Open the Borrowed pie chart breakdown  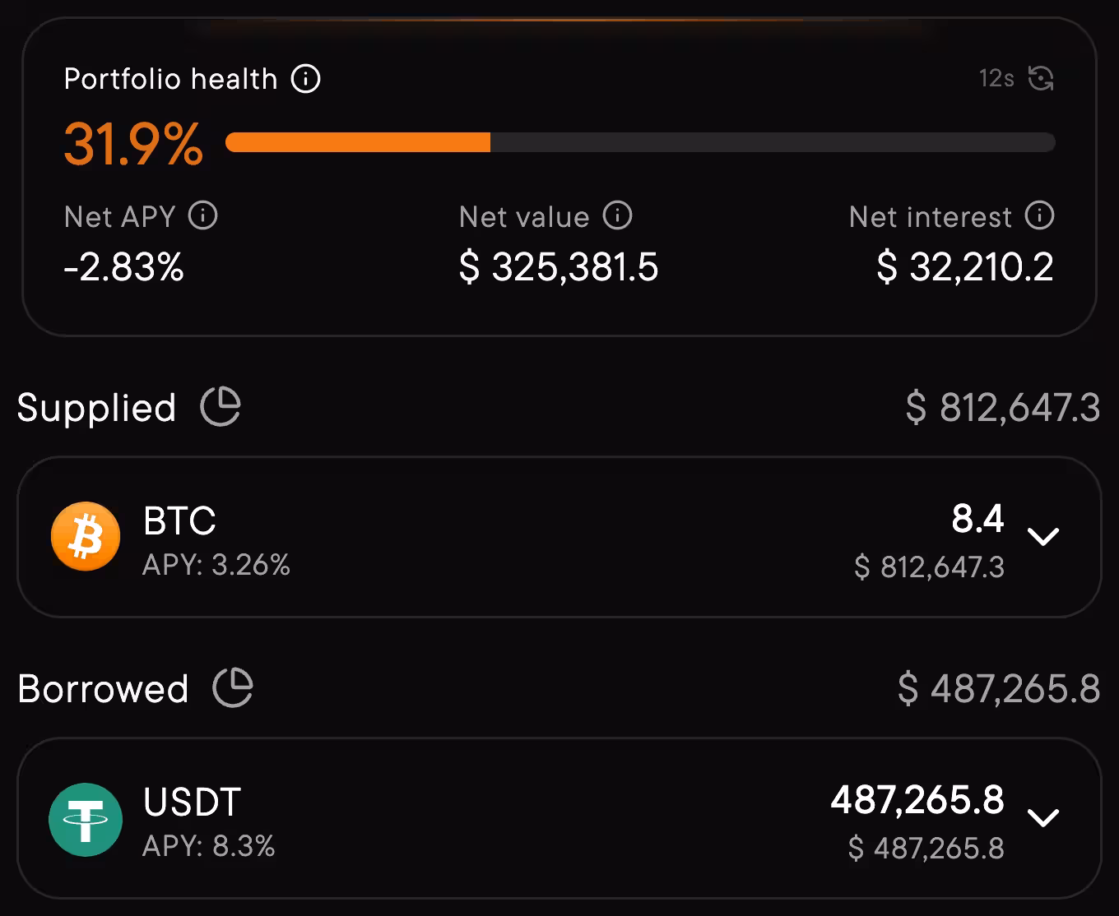pyautogui.click(x=233, y=687)
